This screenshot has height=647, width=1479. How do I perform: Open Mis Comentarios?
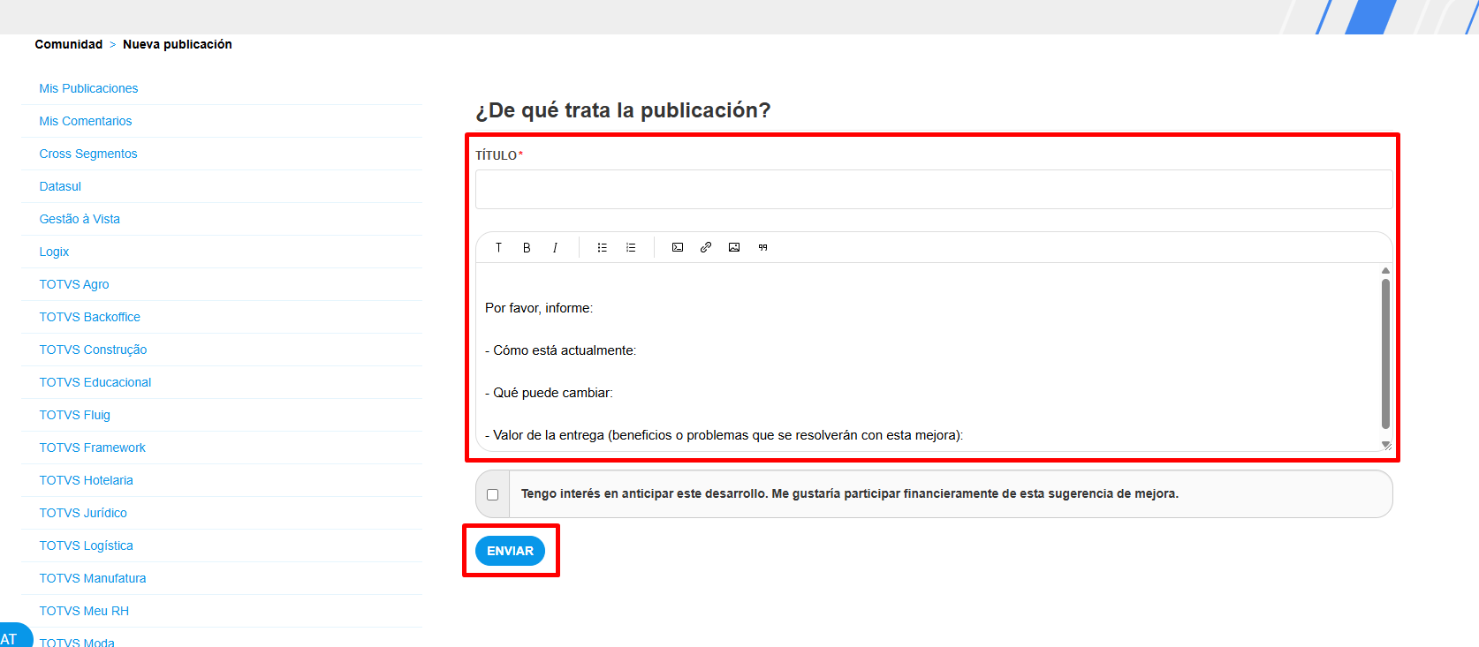[x=86, y=121]
